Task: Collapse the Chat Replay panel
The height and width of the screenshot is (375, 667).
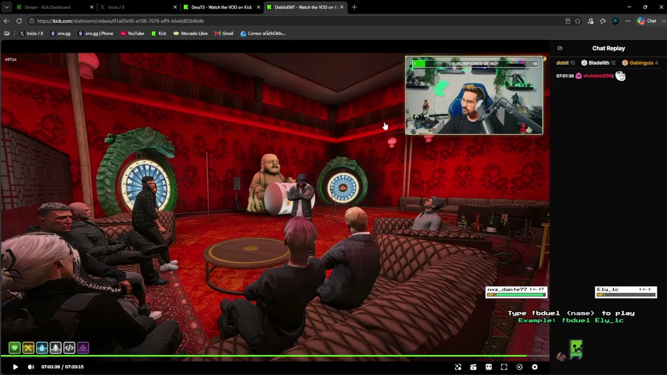Action: [560, 48]
